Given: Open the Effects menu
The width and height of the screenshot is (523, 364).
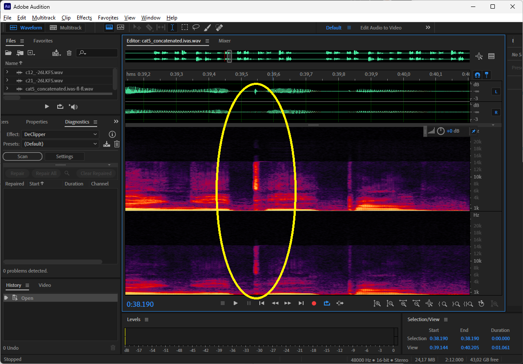Looking at the screenshot, I should coord(84,18).
